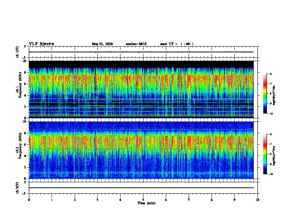Screen dimensions: 290x224
Task: Click the time axis end label "10"
Action: point(257,200)
